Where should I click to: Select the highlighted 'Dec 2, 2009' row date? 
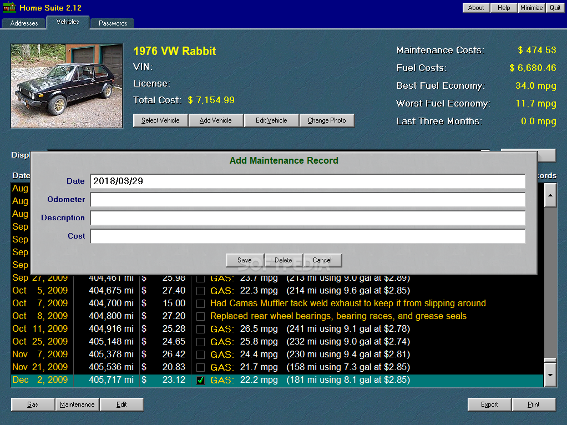[40, 380]
